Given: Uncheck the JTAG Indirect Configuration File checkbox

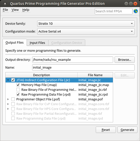Looking at the screenshot, I should click(13, 80).
